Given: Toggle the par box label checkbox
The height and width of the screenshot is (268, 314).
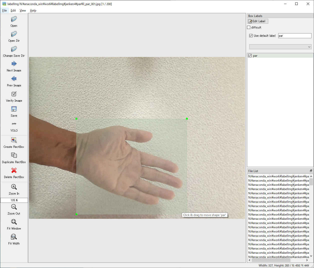Looking at the screenshot, I should coord(250,56).
